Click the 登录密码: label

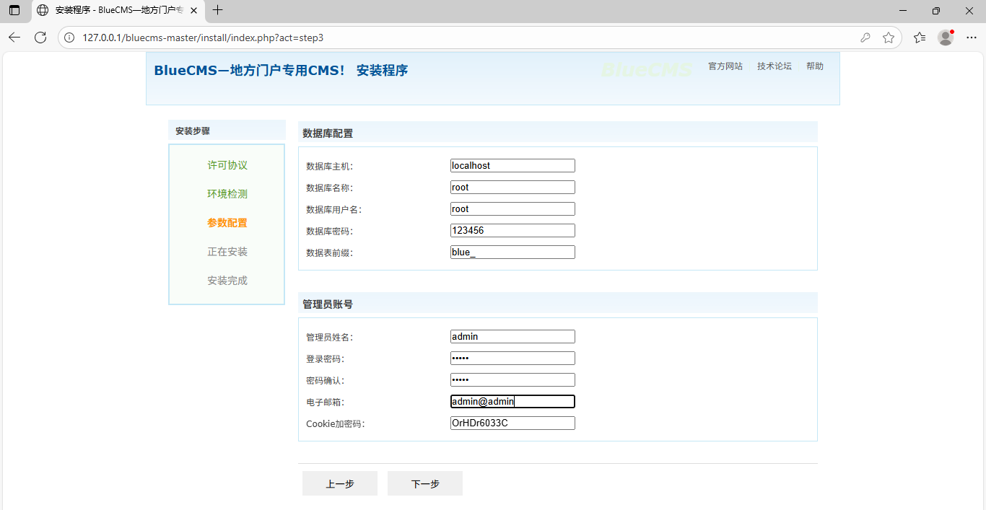pyautogui.click(x=326, y=359)
